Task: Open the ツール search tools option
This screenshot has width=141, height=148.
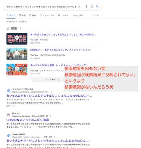Action: pos(96,15)
